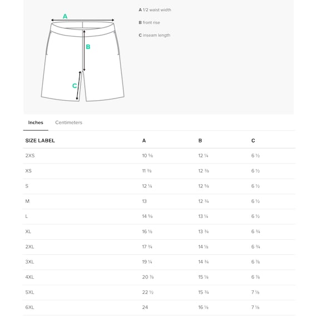Click the 5XL waist value 22 ½
Screen dimensions: 317x317
[148, 292]
